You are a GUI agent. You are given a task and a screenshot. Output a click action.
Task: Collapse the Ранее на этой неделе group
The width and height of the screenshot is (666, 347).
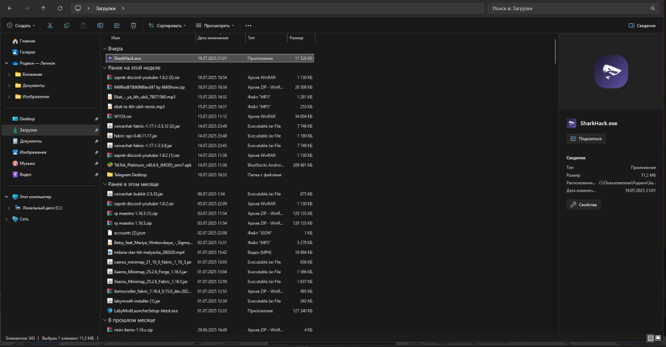105,68
